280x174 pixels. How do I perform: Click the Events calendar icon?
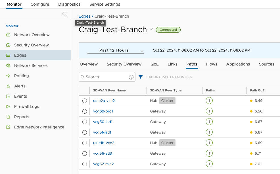point(8,96)
